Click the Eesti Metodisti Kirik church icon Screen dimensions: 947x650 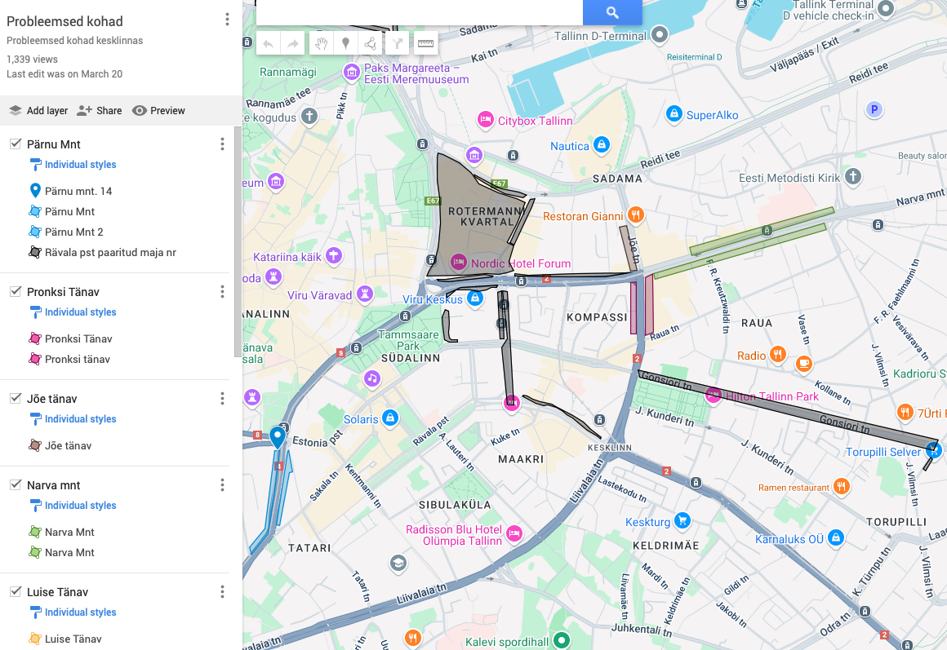point(853,176)
